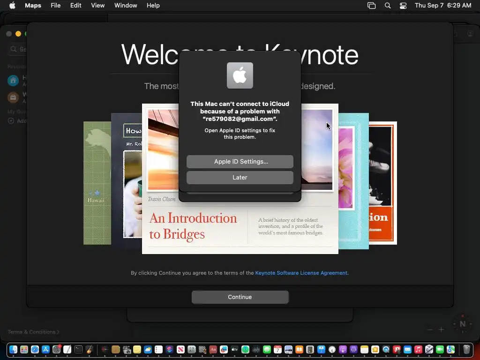This screenshot has height=360, width=480.
Task: Open Photo Booth from the Dock
Action: point(397,349)
